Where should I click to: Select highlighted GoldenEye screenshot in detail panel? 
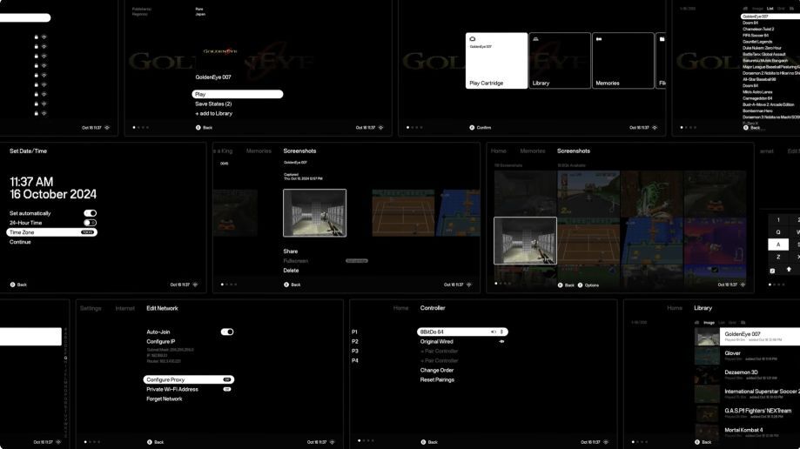[315, 213]
